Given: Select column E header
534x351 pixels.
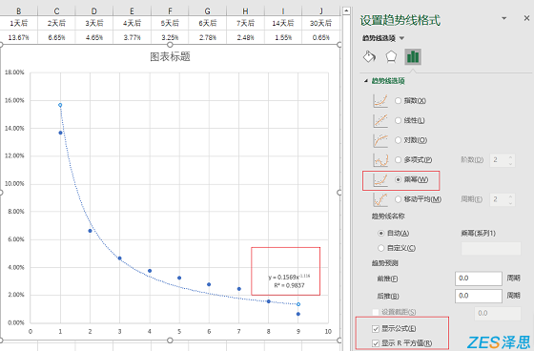Looking at the screenshot, I should (133, 11).
